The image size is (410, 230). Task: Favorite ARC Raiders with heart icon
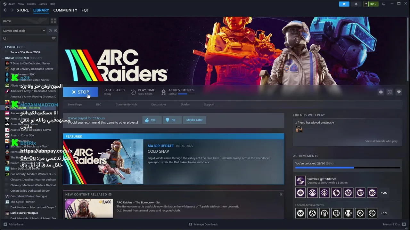(399, 92)
